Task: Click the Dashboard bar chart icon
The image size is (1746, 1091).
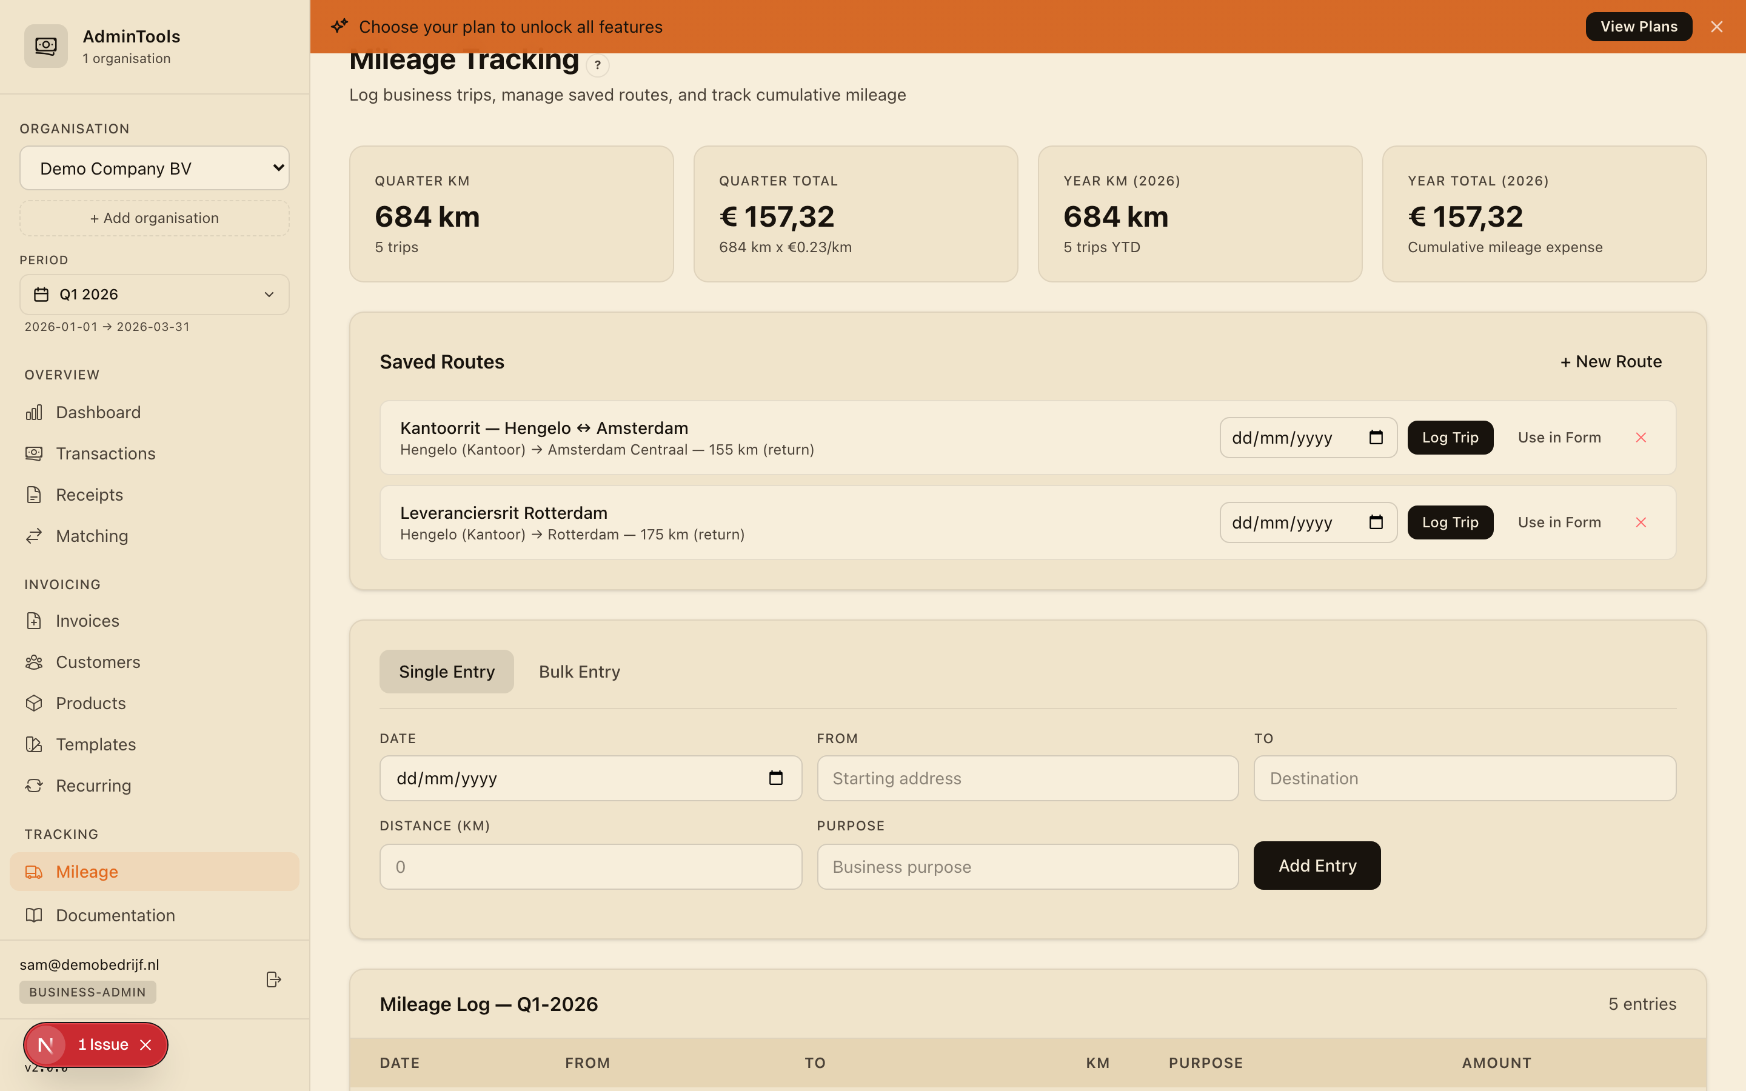Action: point(34,412)
